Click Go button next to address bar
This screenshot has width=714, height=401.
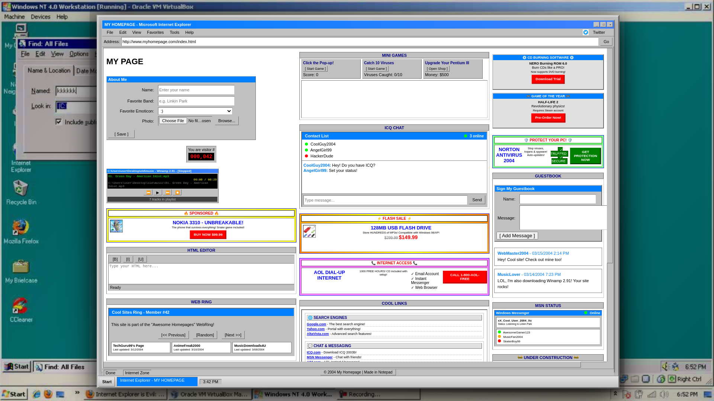point(606,42)
